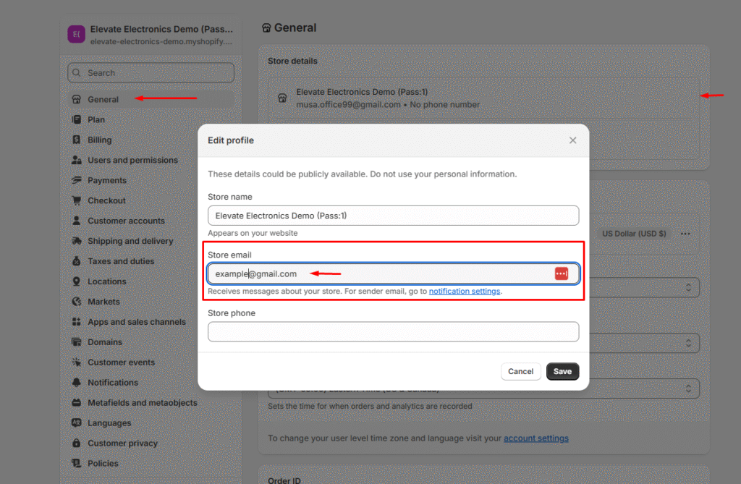
Task: Click the 'Edit profile' dialog title
Action: 231,140
